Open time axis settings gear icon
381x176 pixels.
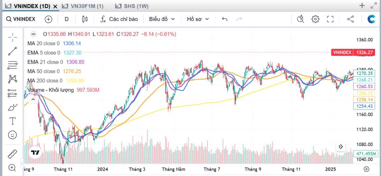click(367, 169)
